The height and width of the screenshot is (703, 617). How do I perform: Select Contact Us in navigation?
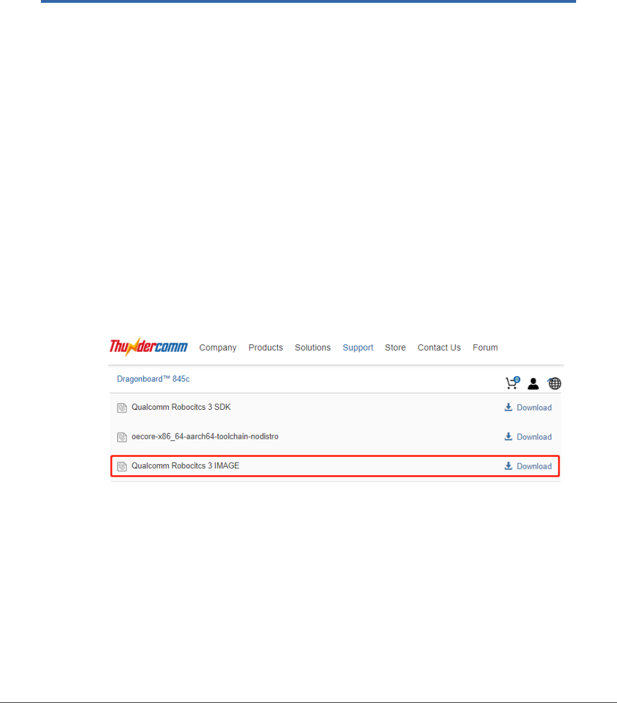click(439, 348)
